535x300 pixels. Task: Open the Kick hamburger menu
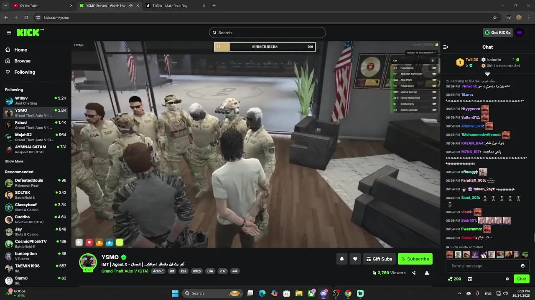coord(9,32)
